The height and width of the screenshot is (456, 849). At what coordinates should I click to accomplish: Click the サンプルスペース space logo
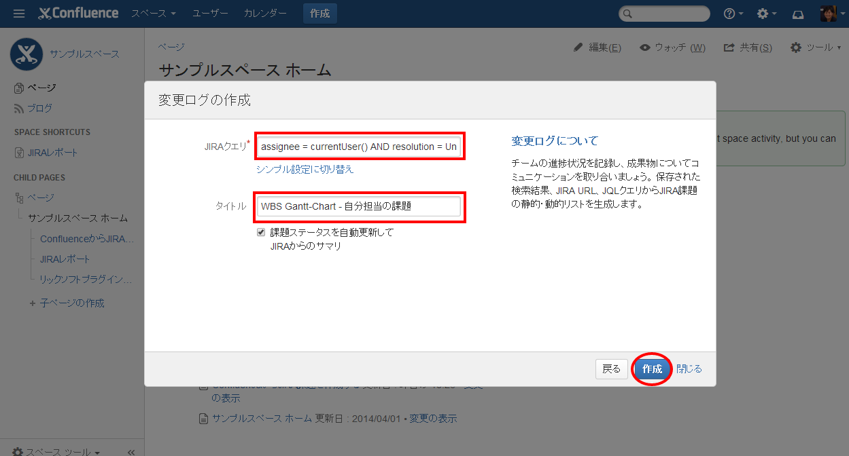(x=27, y=54)
